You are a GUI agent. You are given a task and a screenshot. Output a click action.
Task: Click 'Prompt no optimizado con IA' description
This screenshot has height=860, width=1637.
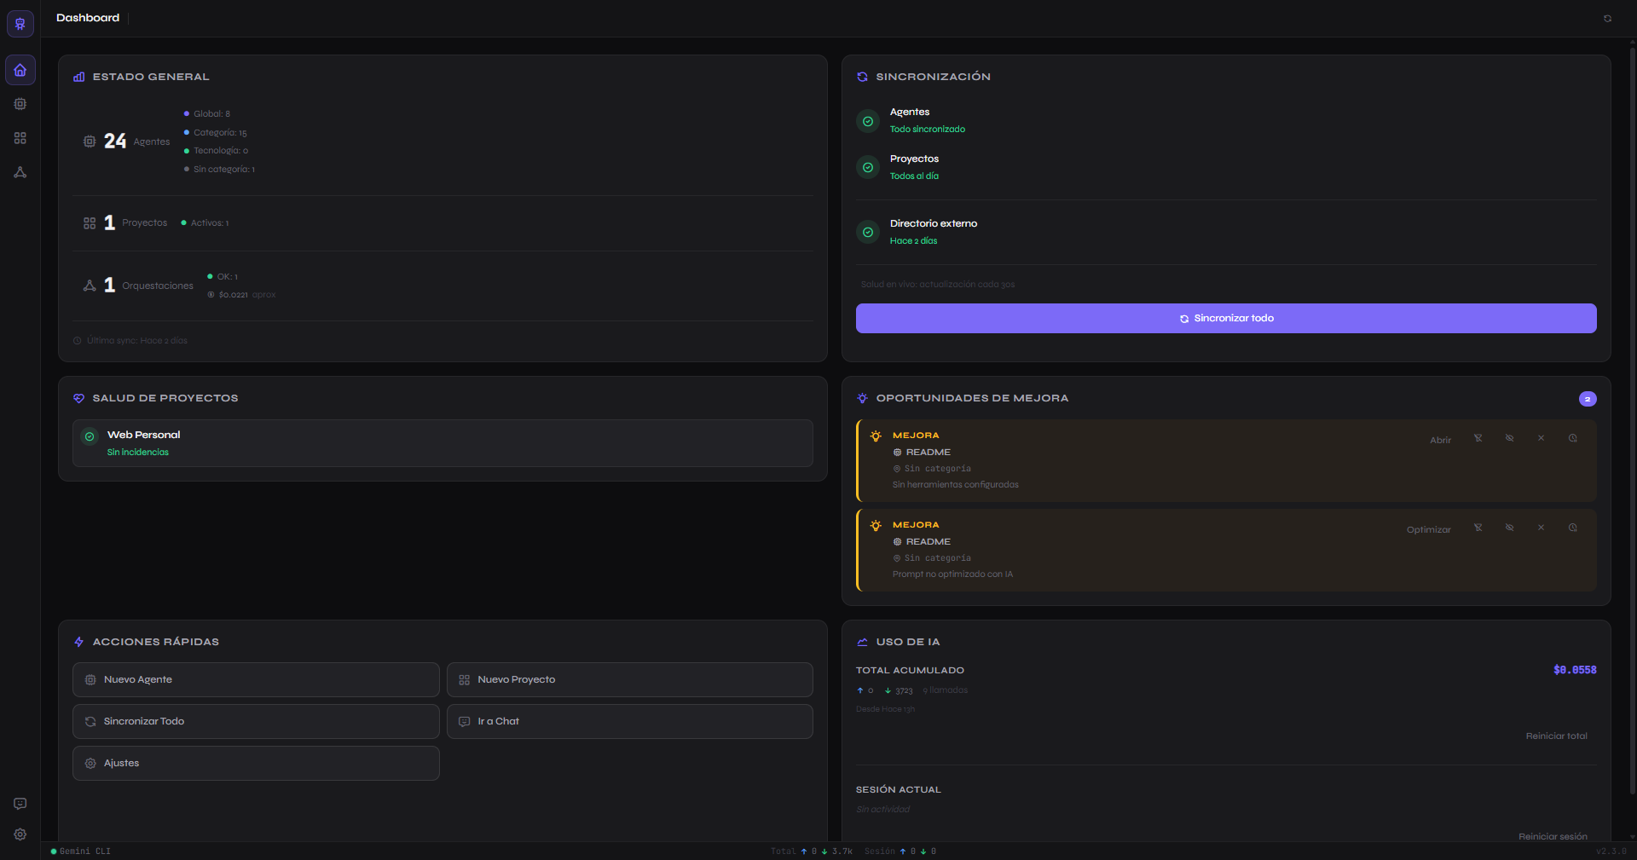point(952,574)
